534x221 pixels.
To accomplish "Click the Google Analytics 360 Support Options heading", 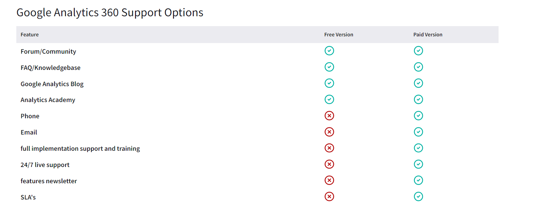I will [x=110, y=12].
